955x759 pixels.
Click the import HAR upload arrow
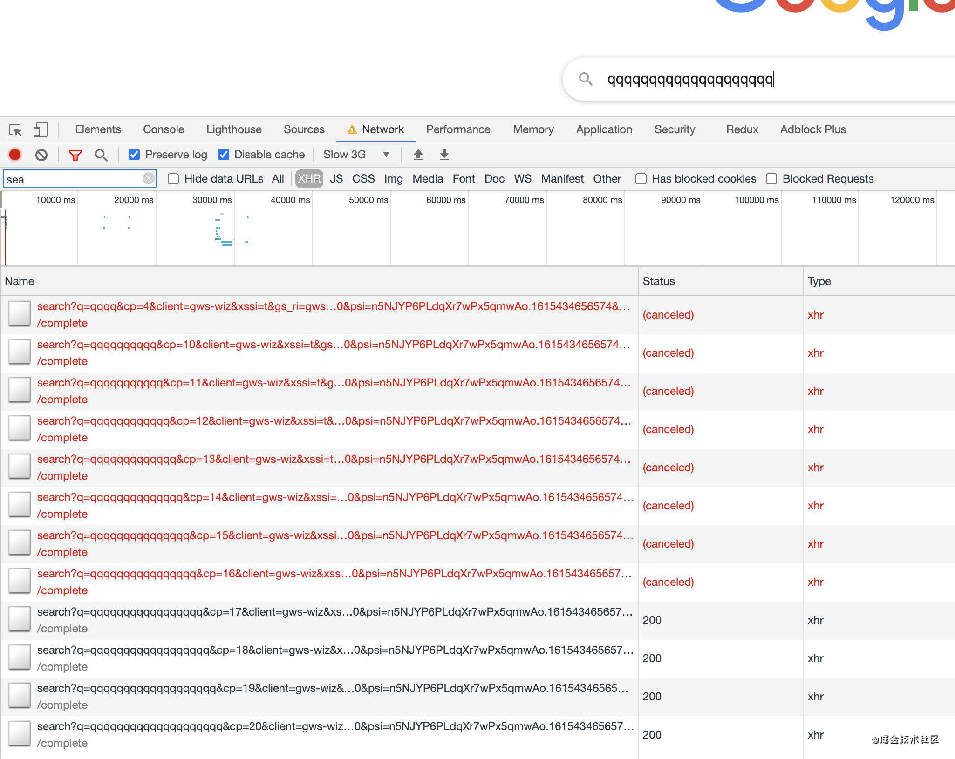click(x=418, y=155)
